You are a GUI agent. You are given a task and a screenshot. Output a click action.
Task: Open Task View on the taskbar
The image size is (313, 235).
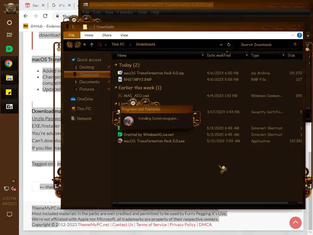point(9,35)
